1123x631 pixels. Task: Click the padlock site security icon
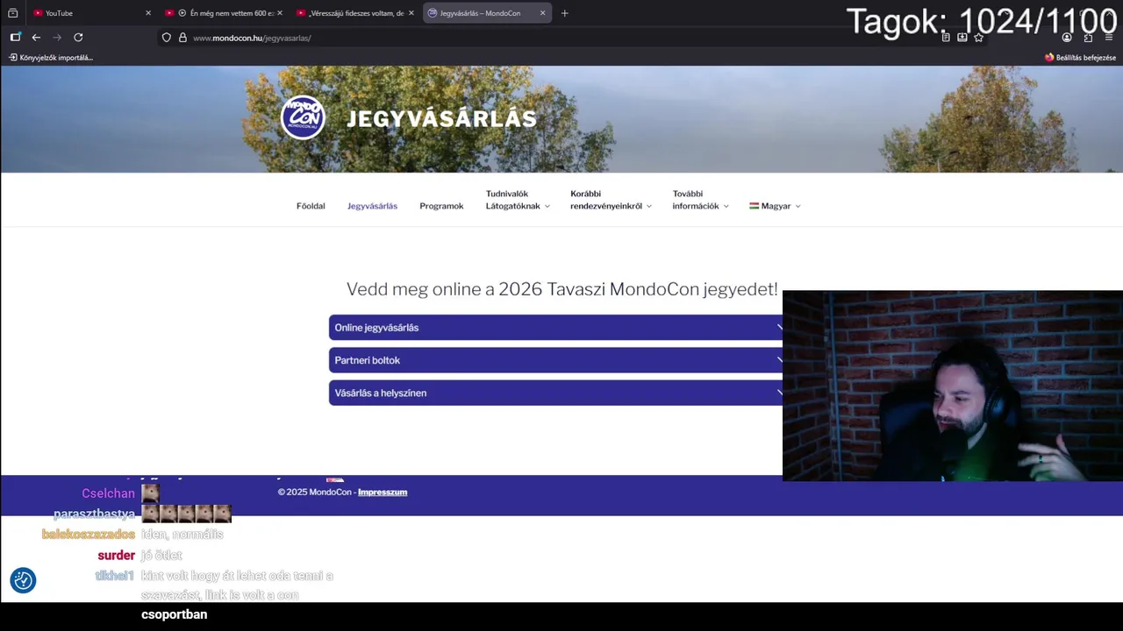click(182, 38)
